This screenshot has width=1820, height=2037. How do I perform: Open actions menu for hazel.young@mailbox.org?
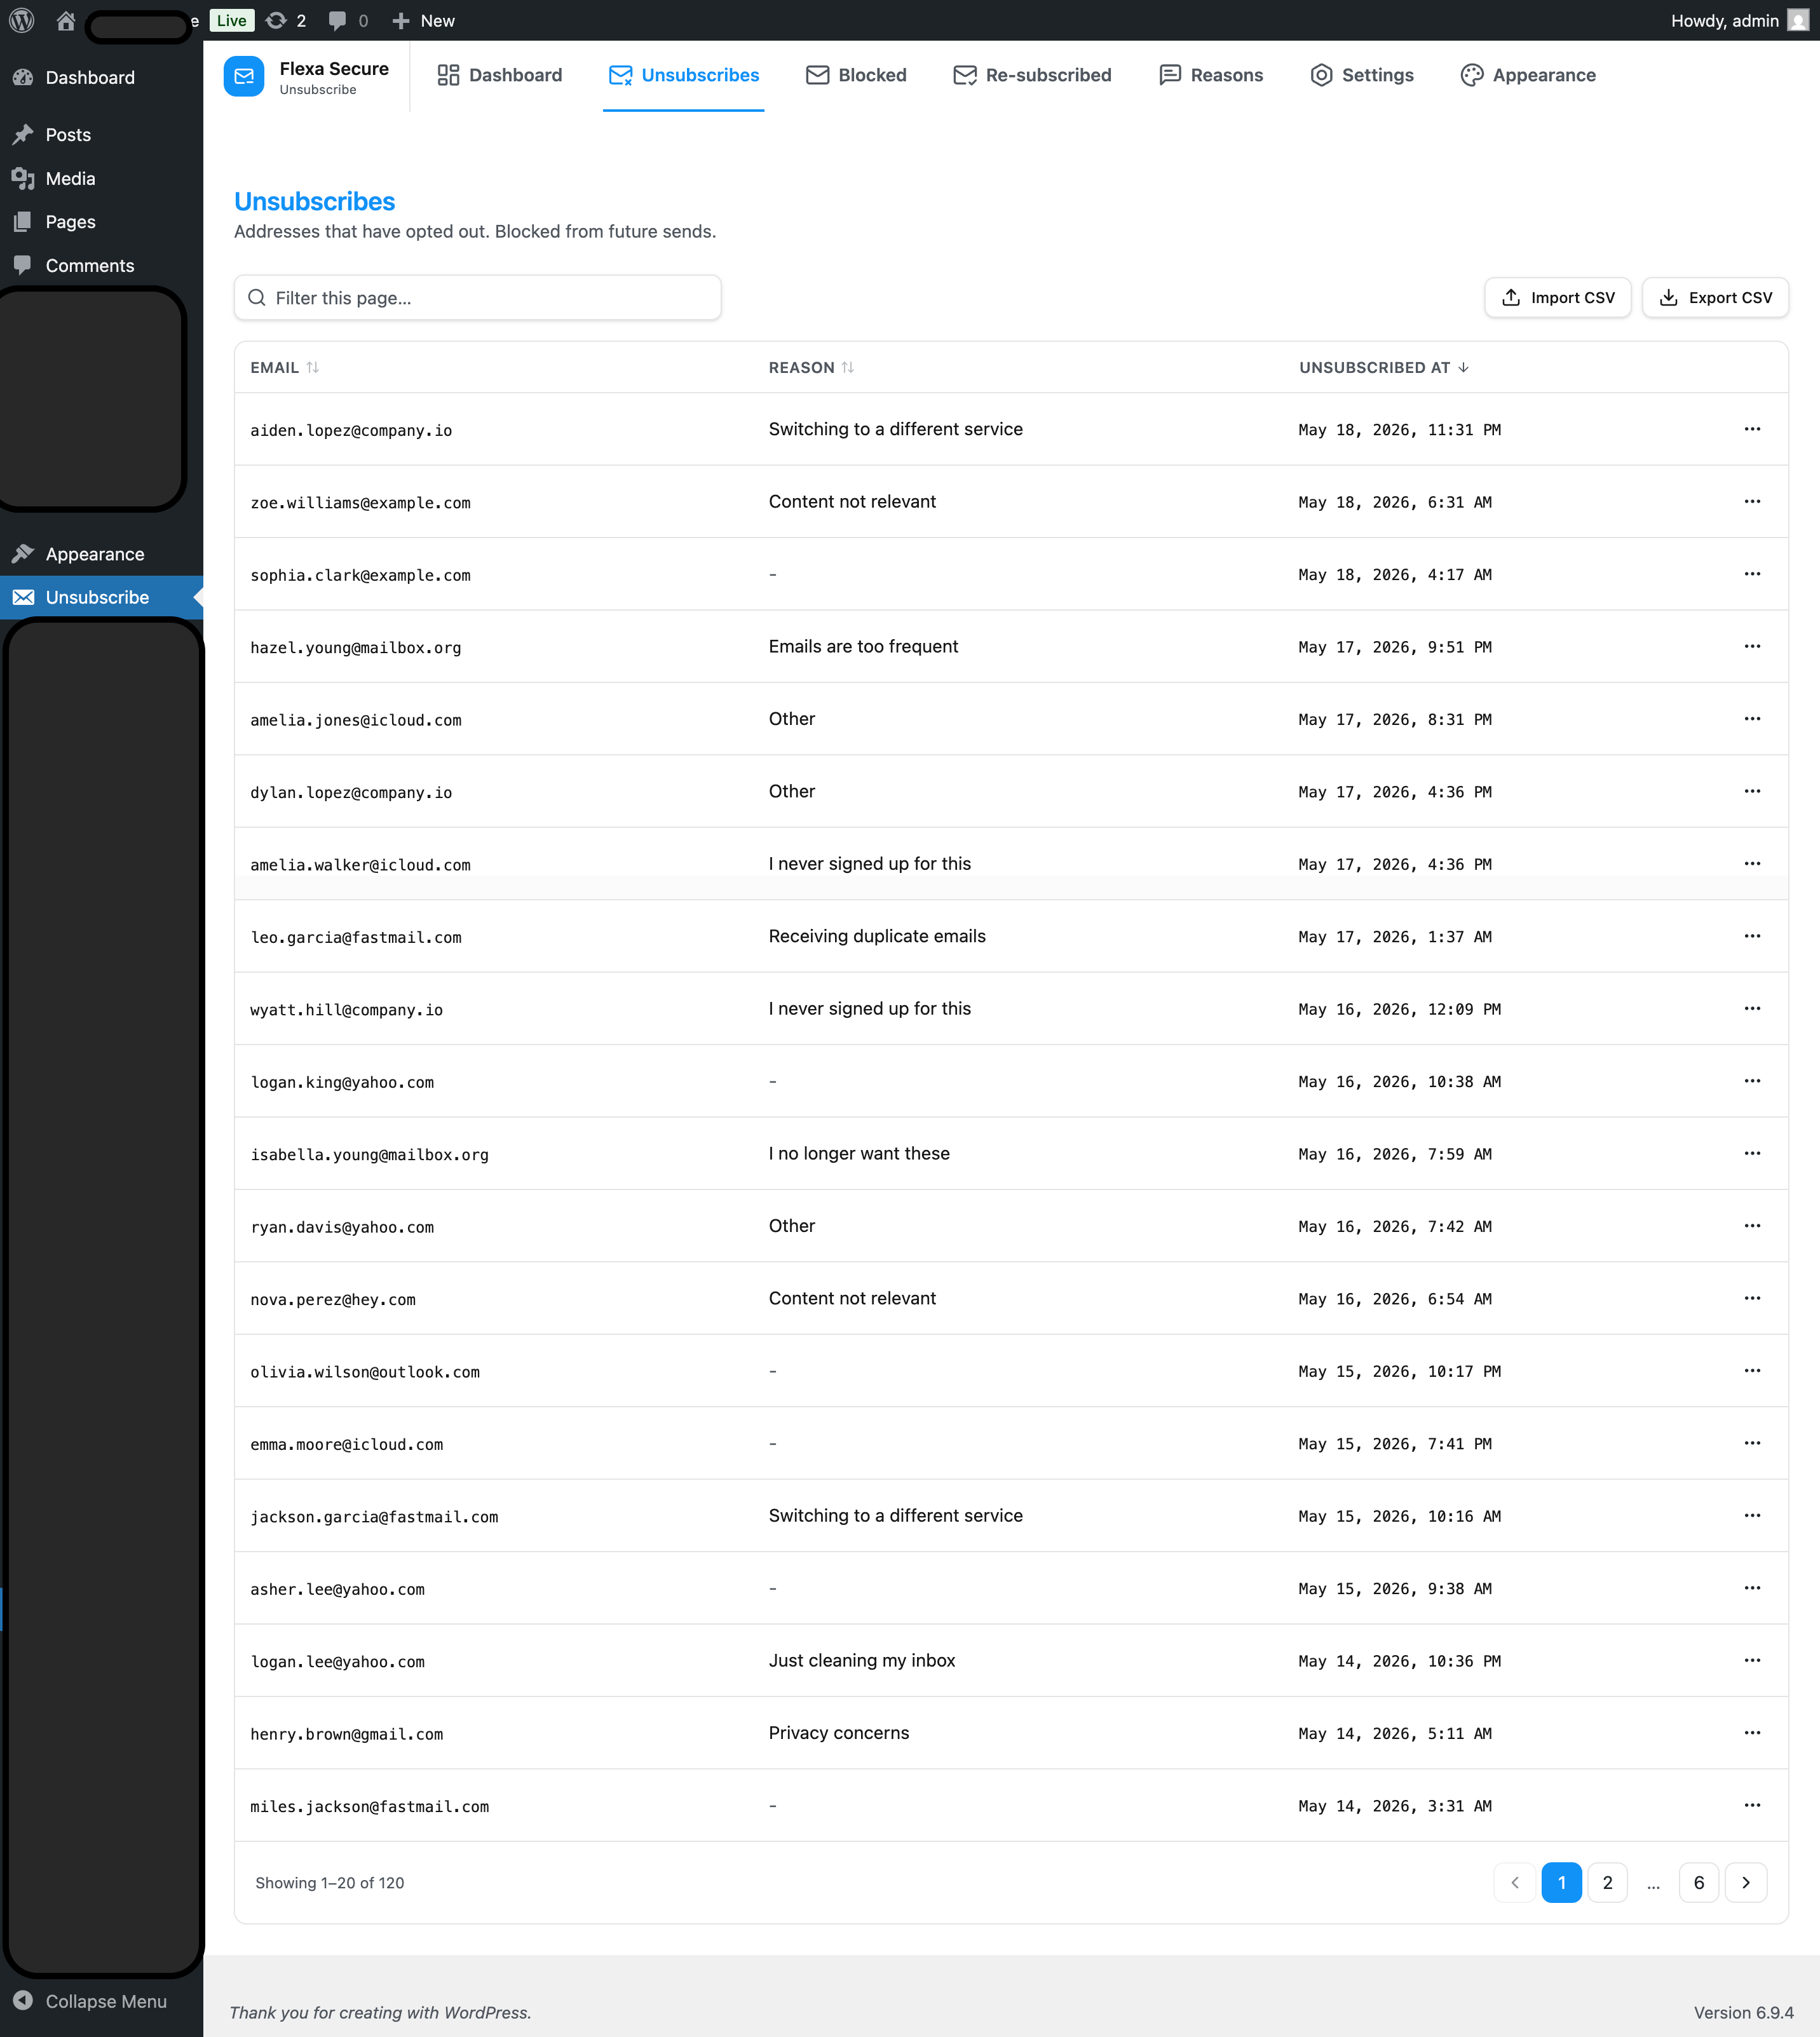tap(1752, 647)
